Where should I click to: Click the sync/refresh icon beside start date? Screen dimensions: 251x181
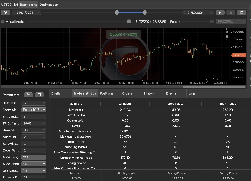click(5, 13)
